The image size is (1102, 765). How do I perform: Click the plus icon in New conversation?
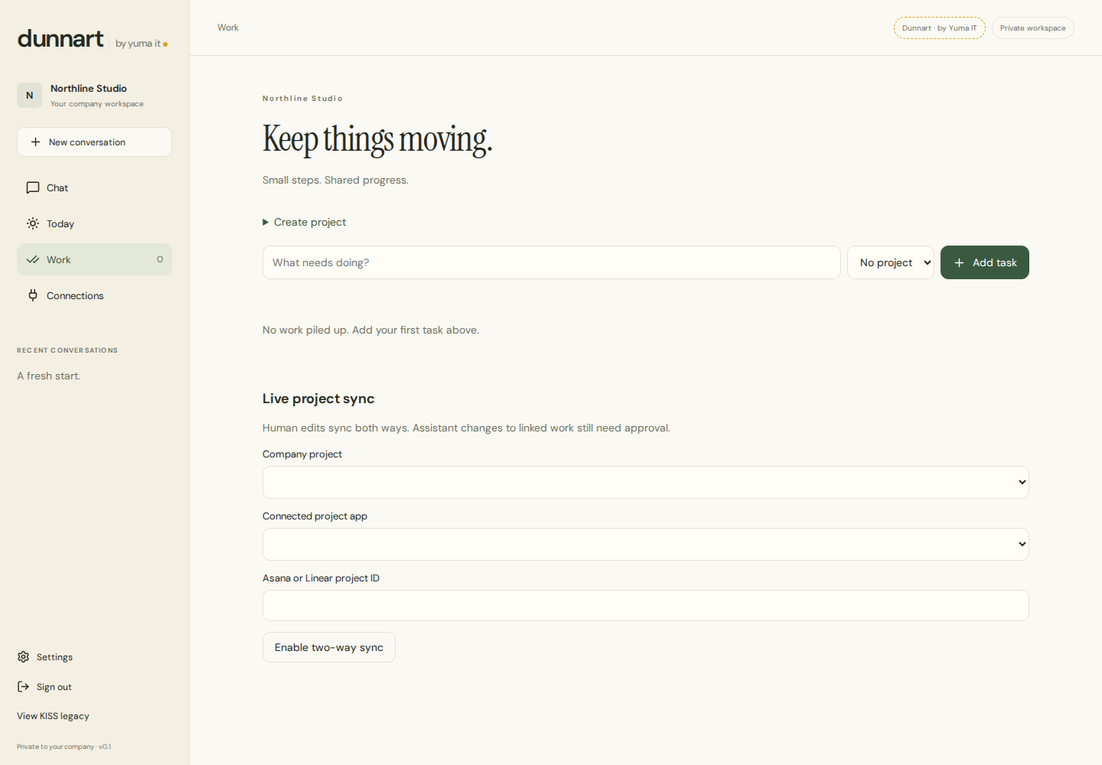(x=35, y=142)
